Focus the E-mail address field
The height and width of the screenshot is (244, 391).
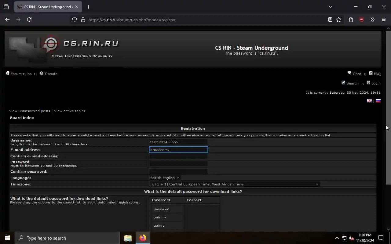[x=178, y=150]
